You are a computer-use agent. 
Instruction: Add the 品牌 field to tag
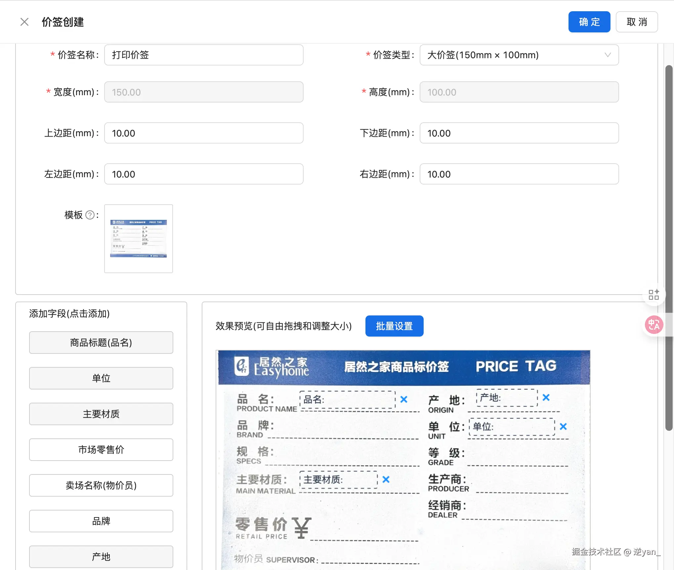point(101,521)
